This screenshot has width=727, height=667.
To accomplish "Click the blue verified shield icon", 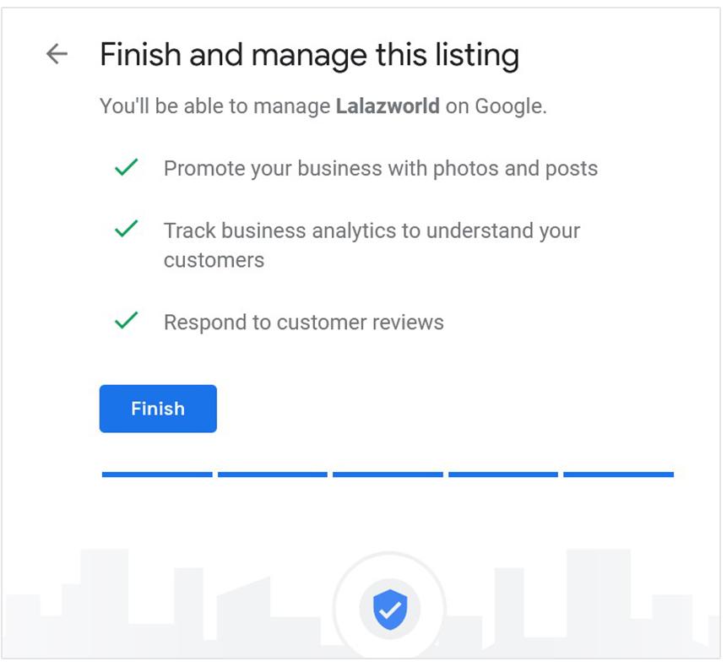I will (390, 609).
